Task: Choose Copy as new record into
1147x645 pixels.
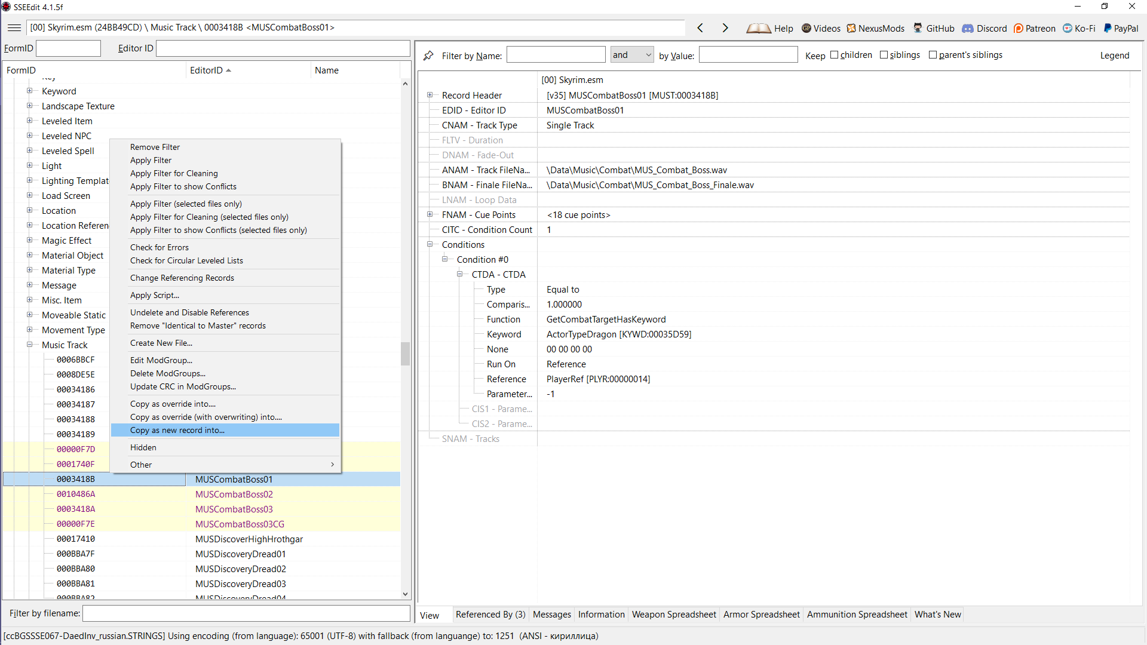Action: 225,430
